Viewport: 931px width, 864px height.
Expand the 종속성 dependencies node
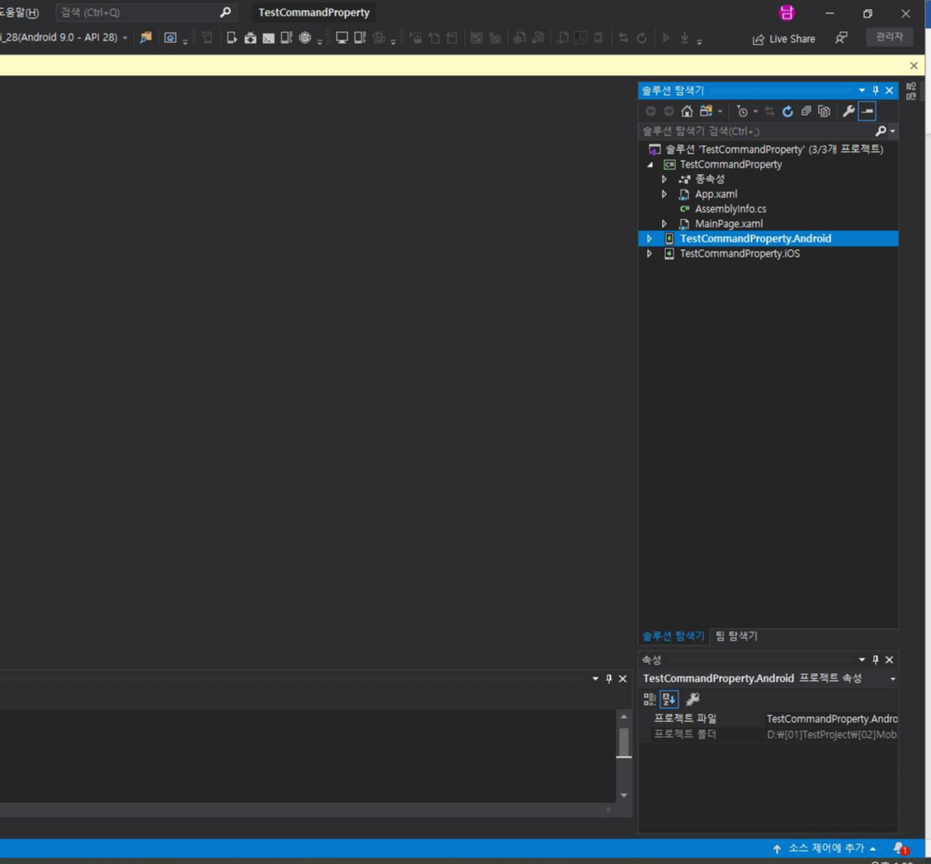coord(664,179)
